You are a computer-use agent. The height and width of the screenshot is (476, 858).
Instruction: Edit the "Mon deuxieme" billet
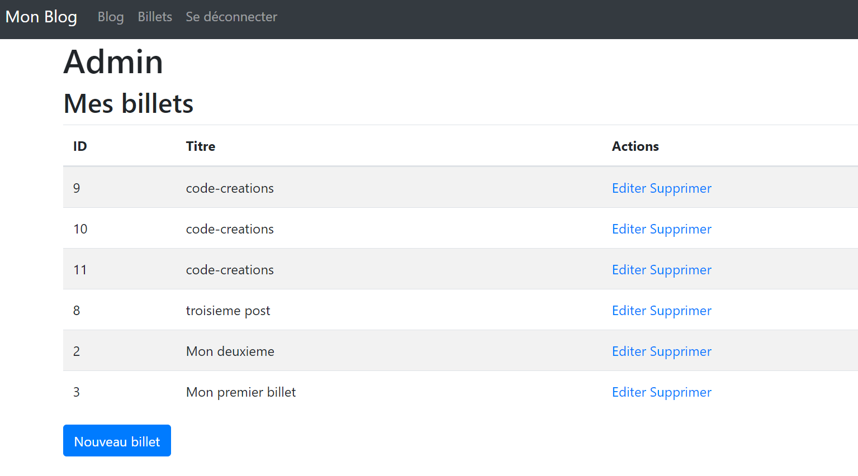coord(629,351)
